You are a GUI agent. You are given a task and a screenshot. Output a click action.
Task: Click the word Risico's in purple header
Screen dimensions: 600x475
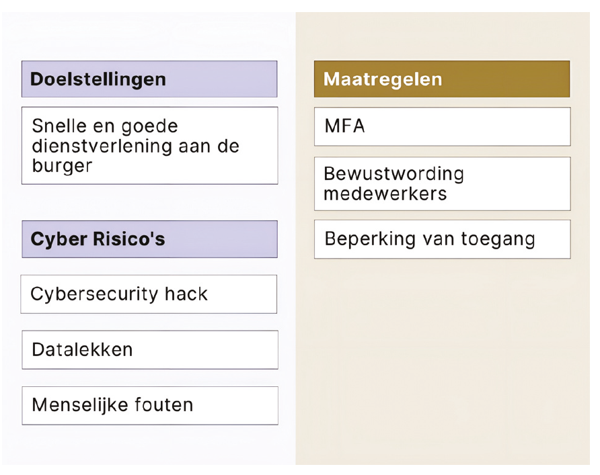129,239
